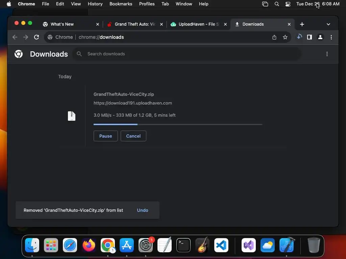Click the download progress bar

tap(178, 124)
